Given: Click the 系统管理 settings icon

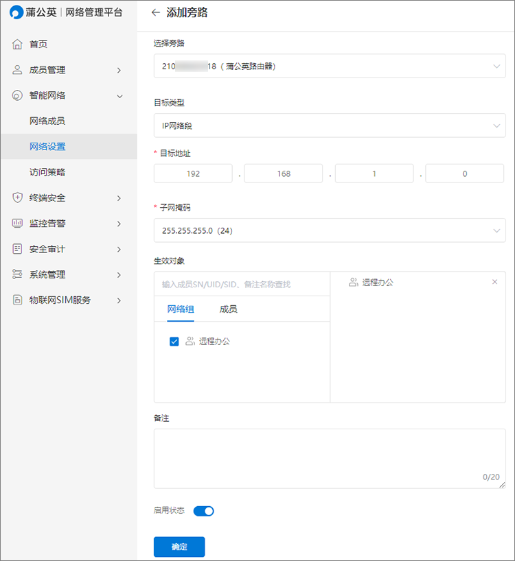Looking at the screenshot, I should point(18,275).
